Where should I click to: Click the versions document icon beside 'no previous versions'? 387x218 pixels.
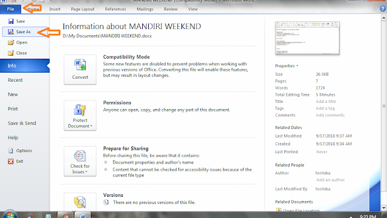click(106, 202)
